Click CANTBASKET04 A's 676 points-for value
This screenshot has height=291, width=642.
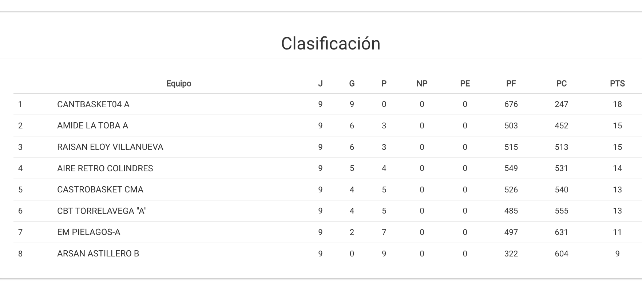(x=511, y=104)
